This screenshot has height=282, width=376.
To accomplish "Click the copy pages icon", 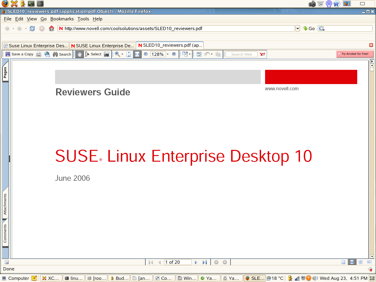I will tap(218, 54).
